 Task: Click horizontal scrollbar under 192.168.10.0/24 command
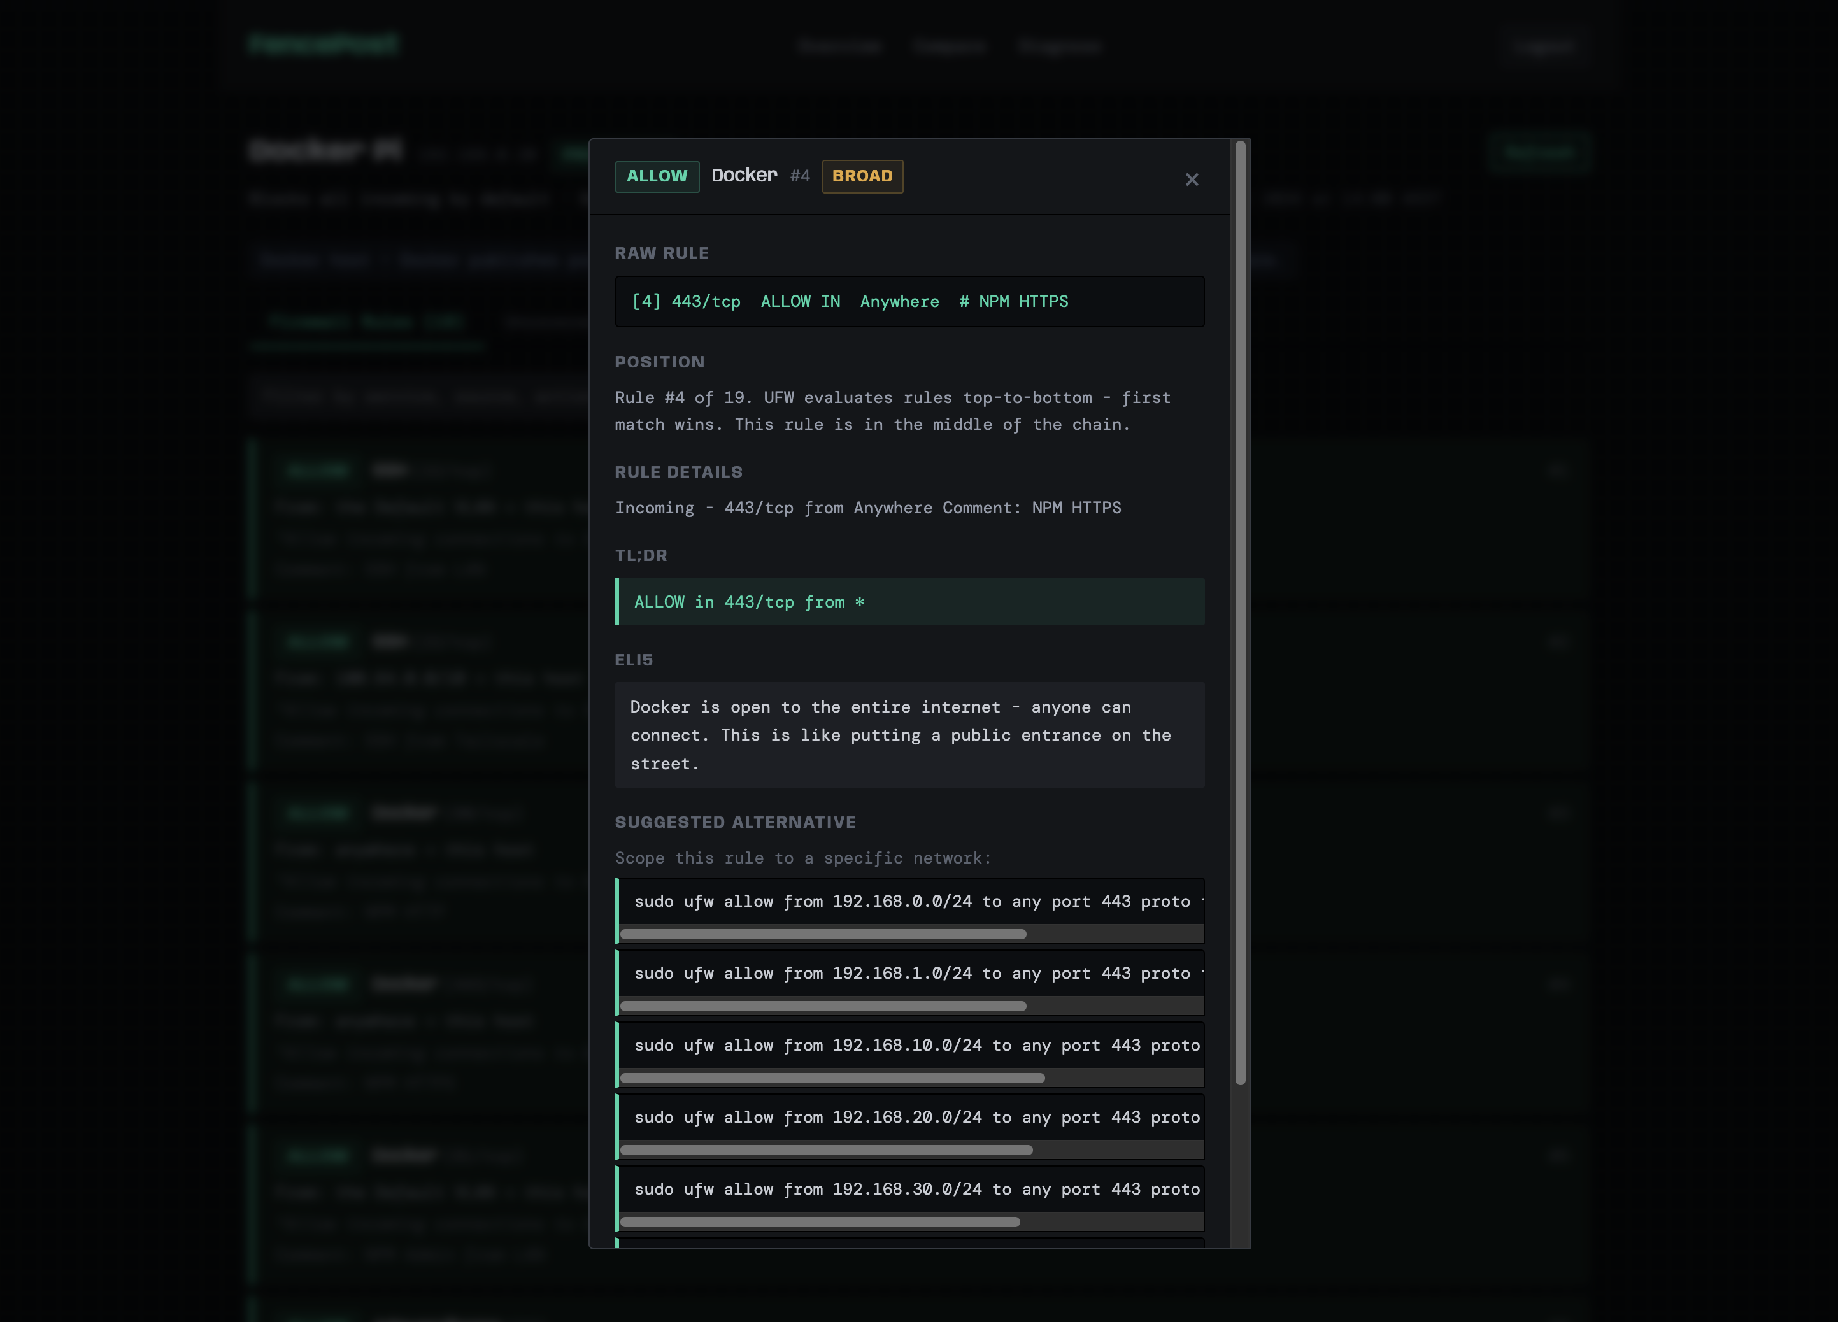click(832, 1078)
